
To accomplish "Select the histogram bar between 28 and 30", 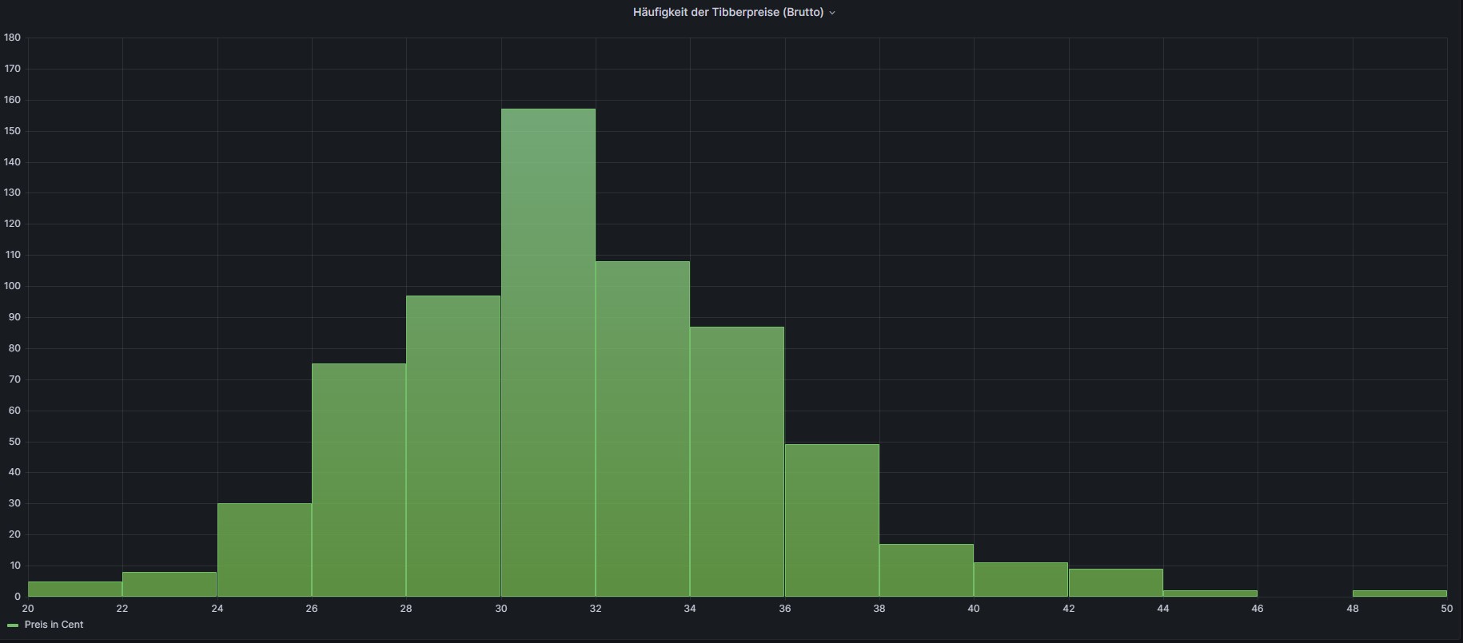I will coord(453,446).
